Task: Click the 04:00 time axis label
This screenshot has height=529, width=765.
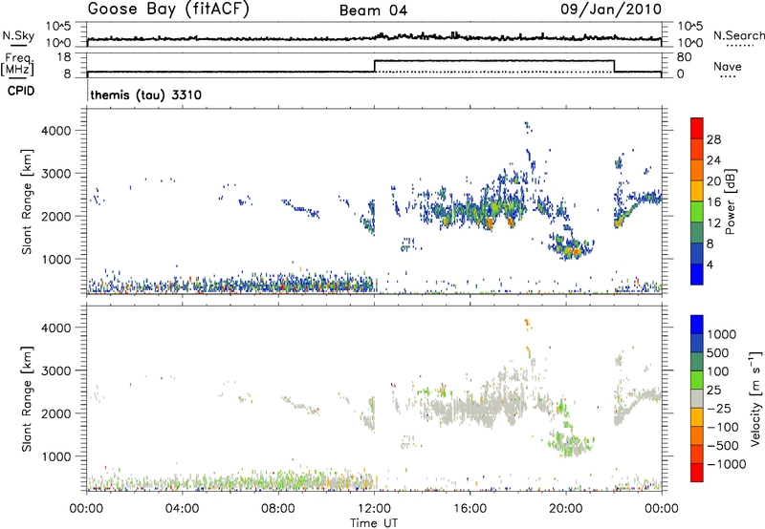Action: [183, 509]
